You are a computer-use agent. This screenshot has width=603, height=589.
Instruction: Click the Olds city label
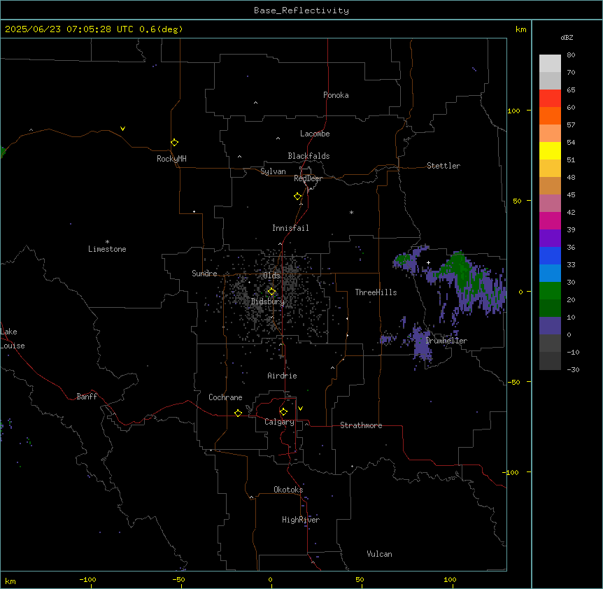coord(271,276)
